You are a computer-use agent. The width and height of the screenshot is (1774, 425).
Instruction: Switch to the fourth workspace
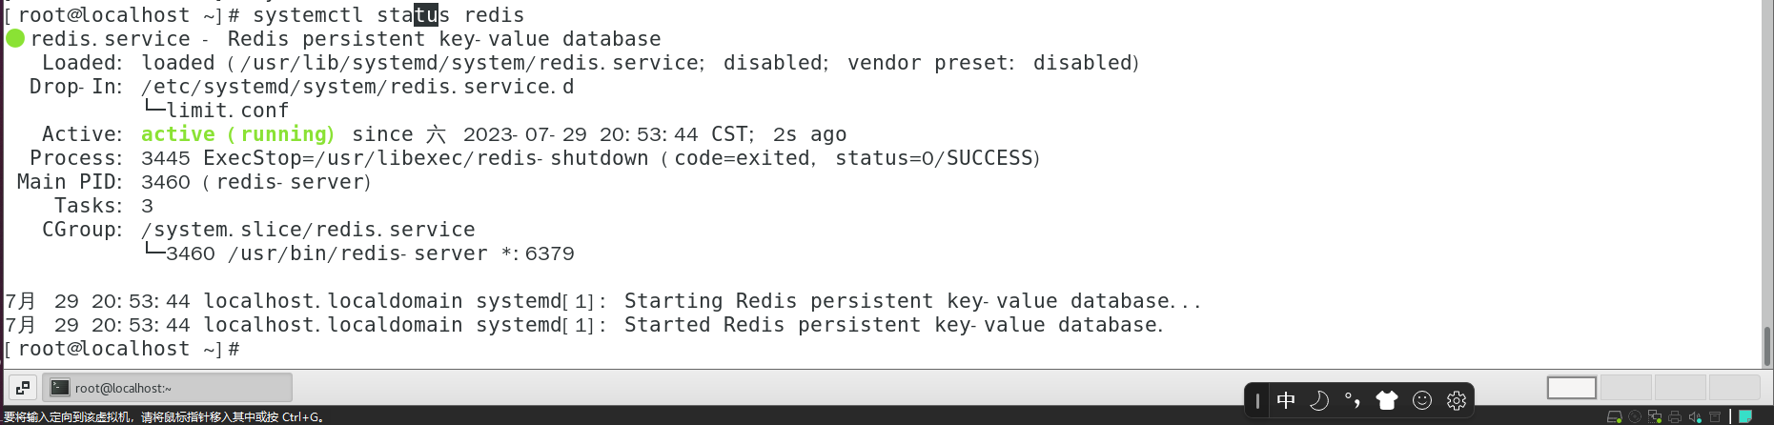[x=1734, y=388]
